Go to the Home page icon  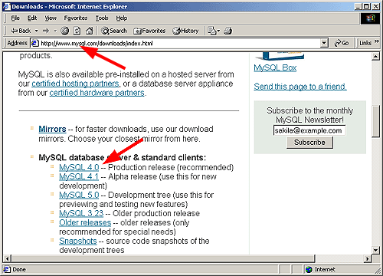point(89,31)
